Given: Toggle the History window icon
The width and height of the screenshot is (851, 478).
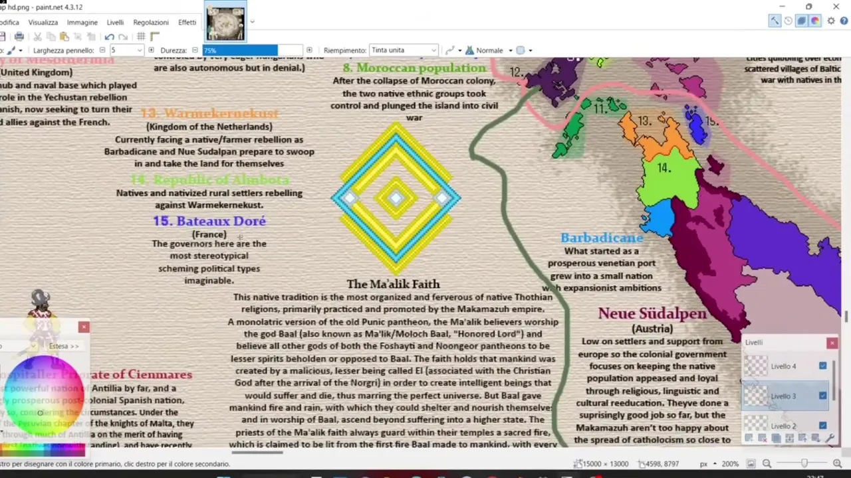Looking at the screenshot, I should pos(789,21).
